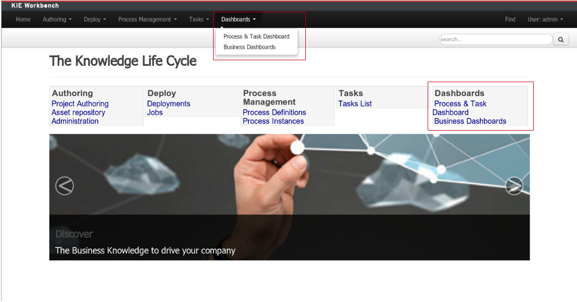Go to next carousel slide arrow

tap(514, 186)
